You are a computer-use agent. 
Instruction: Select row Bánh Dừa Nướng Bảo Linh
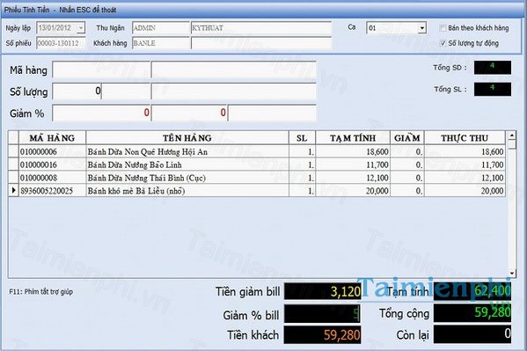pyautogui.click(x=257, y=165)
